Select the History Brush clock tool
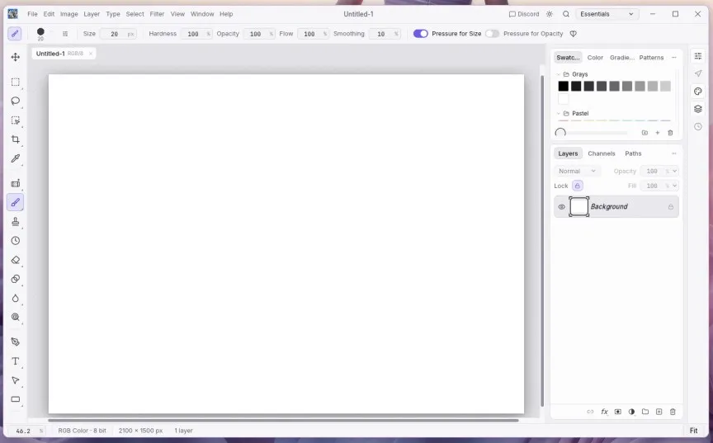The width and height of the screenshot is (713, 443). (x=16, y=241)
